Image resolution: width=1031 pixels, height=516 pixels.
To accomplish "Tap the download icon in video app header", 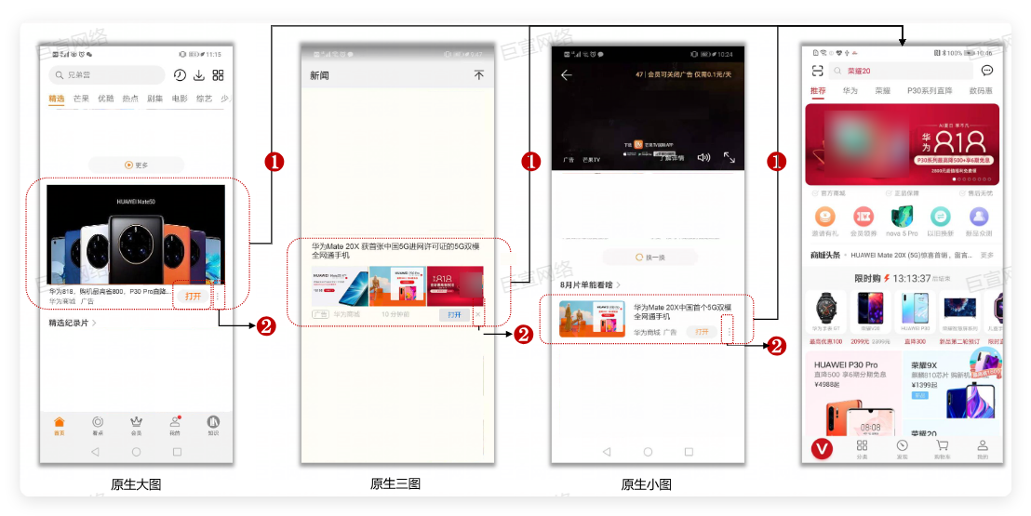I will 198,75.
